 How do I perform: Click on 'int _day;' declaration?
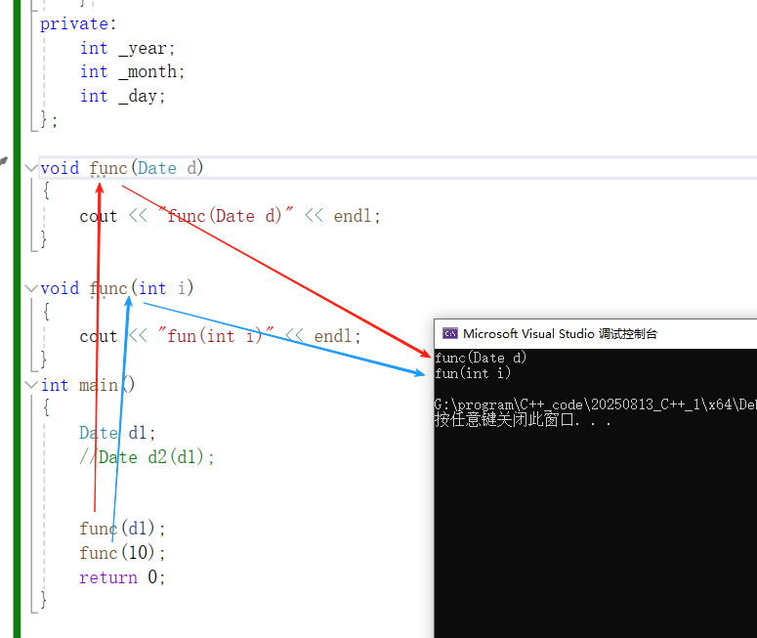click(x=123, y=96)
